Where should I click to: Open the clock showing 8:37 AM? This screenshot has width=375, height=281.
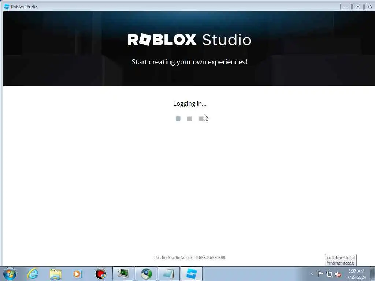pyautogui.click(x=356, y=274)
